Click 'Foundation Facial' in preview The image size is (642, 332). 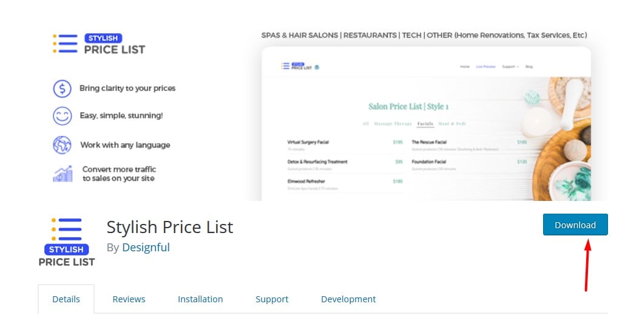coord(428,161)
